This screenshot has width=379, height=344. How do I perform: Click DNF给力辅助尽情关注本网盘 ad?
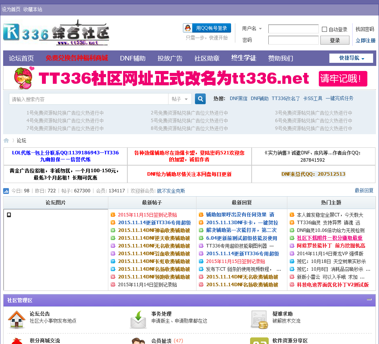(189, 174)
